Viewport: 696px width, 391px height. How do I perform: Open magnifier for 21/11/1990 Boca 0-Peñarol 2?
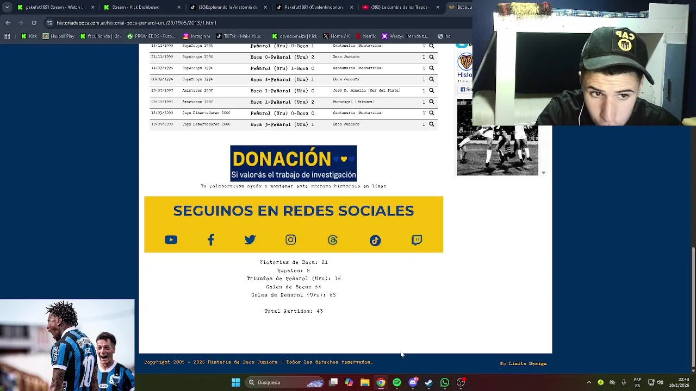[x=431, y=57]
